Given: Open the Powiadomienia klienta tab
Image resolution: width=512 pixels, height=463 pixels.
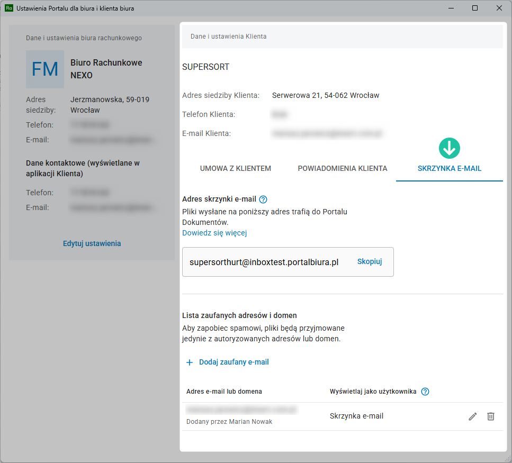Looking at the screenshot, I should click(343, 168).
